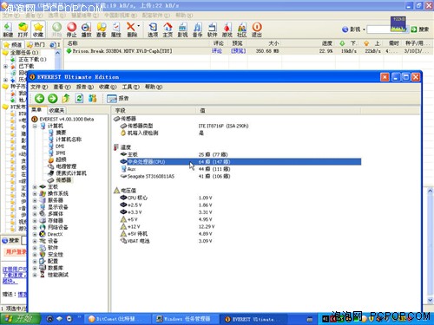Click BitComet 播放 play preview icon
This screenshot has width=434, height=325.
(x=86, y=29)
